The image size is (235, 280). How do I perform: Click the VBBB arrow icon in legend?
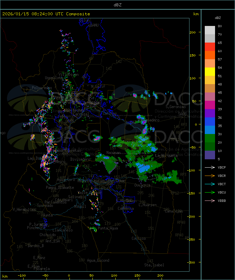[210, 201]
